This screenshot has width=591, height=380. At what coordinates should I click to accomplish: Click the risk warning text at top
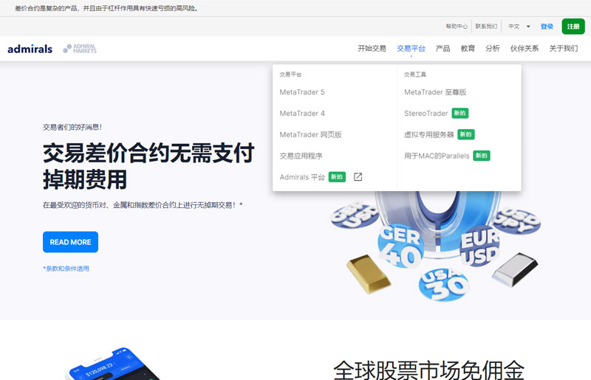click(106, 8)
